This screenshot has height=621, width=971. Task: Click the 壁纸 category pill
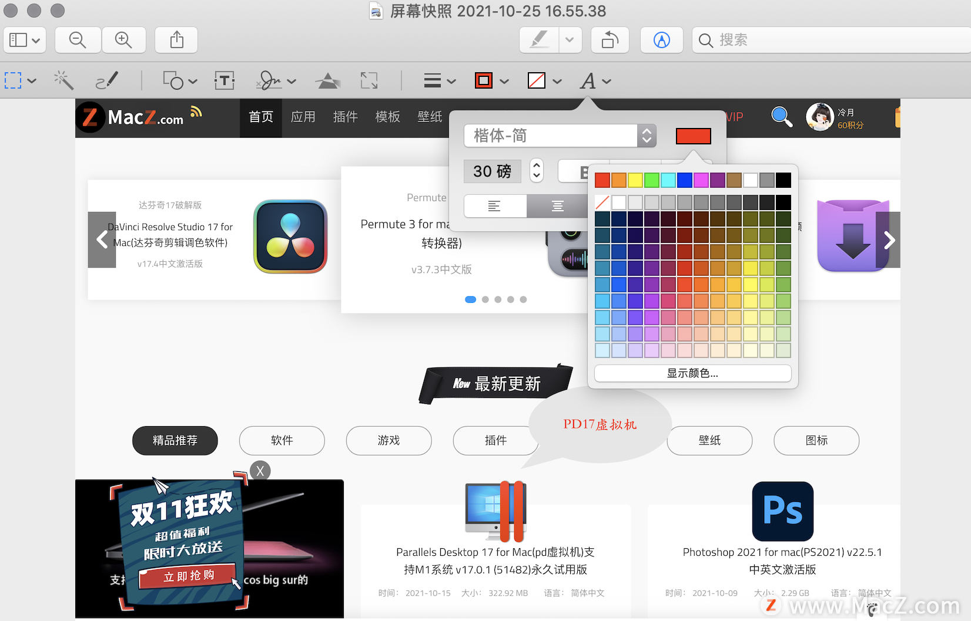710,441
